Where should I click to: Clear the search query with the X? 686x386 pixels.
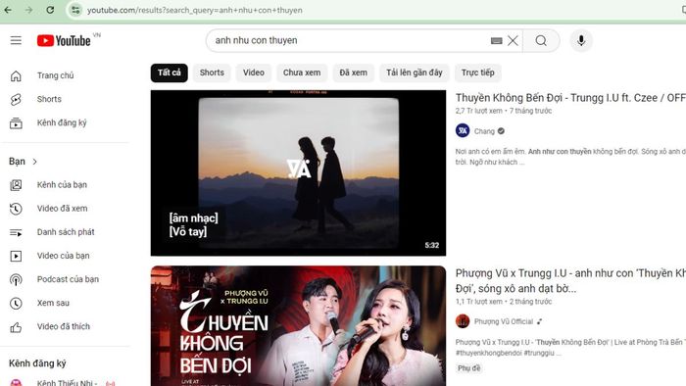513,40
